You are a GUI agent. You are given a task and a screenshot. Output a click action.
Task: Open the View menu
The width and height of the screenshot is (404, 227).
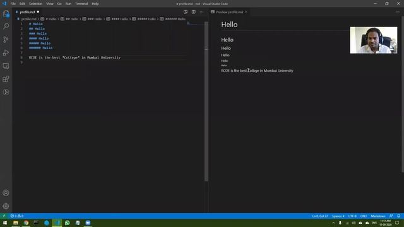pos(50,4)
